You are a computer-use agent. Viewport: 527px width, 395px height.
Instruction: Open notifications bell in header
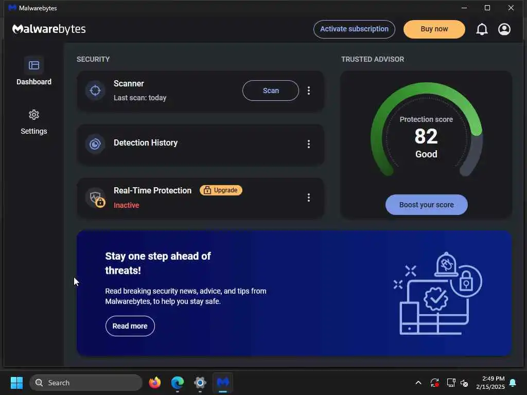[x=482, y=29]
